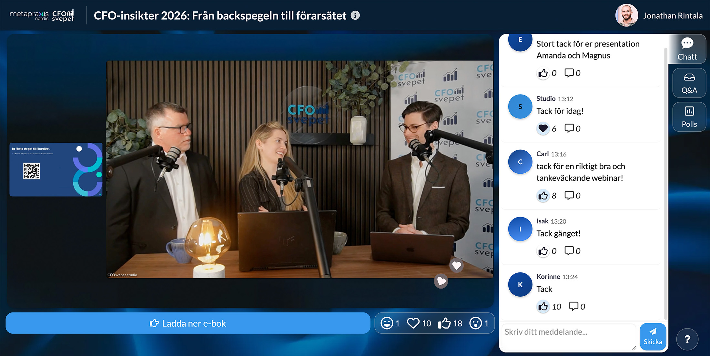Like Isak's 'Tack gänget!' message

(x=543, y=251)
